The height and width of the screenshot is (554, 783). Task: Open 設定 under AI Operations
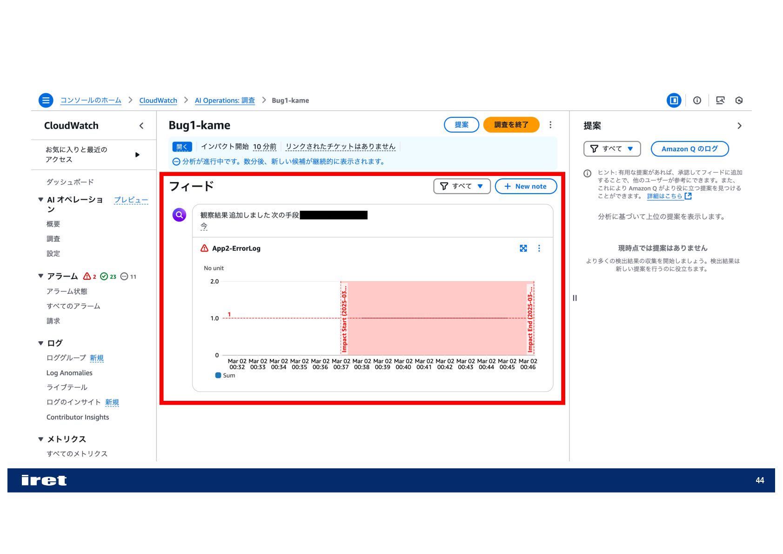[x=54, y=254]
